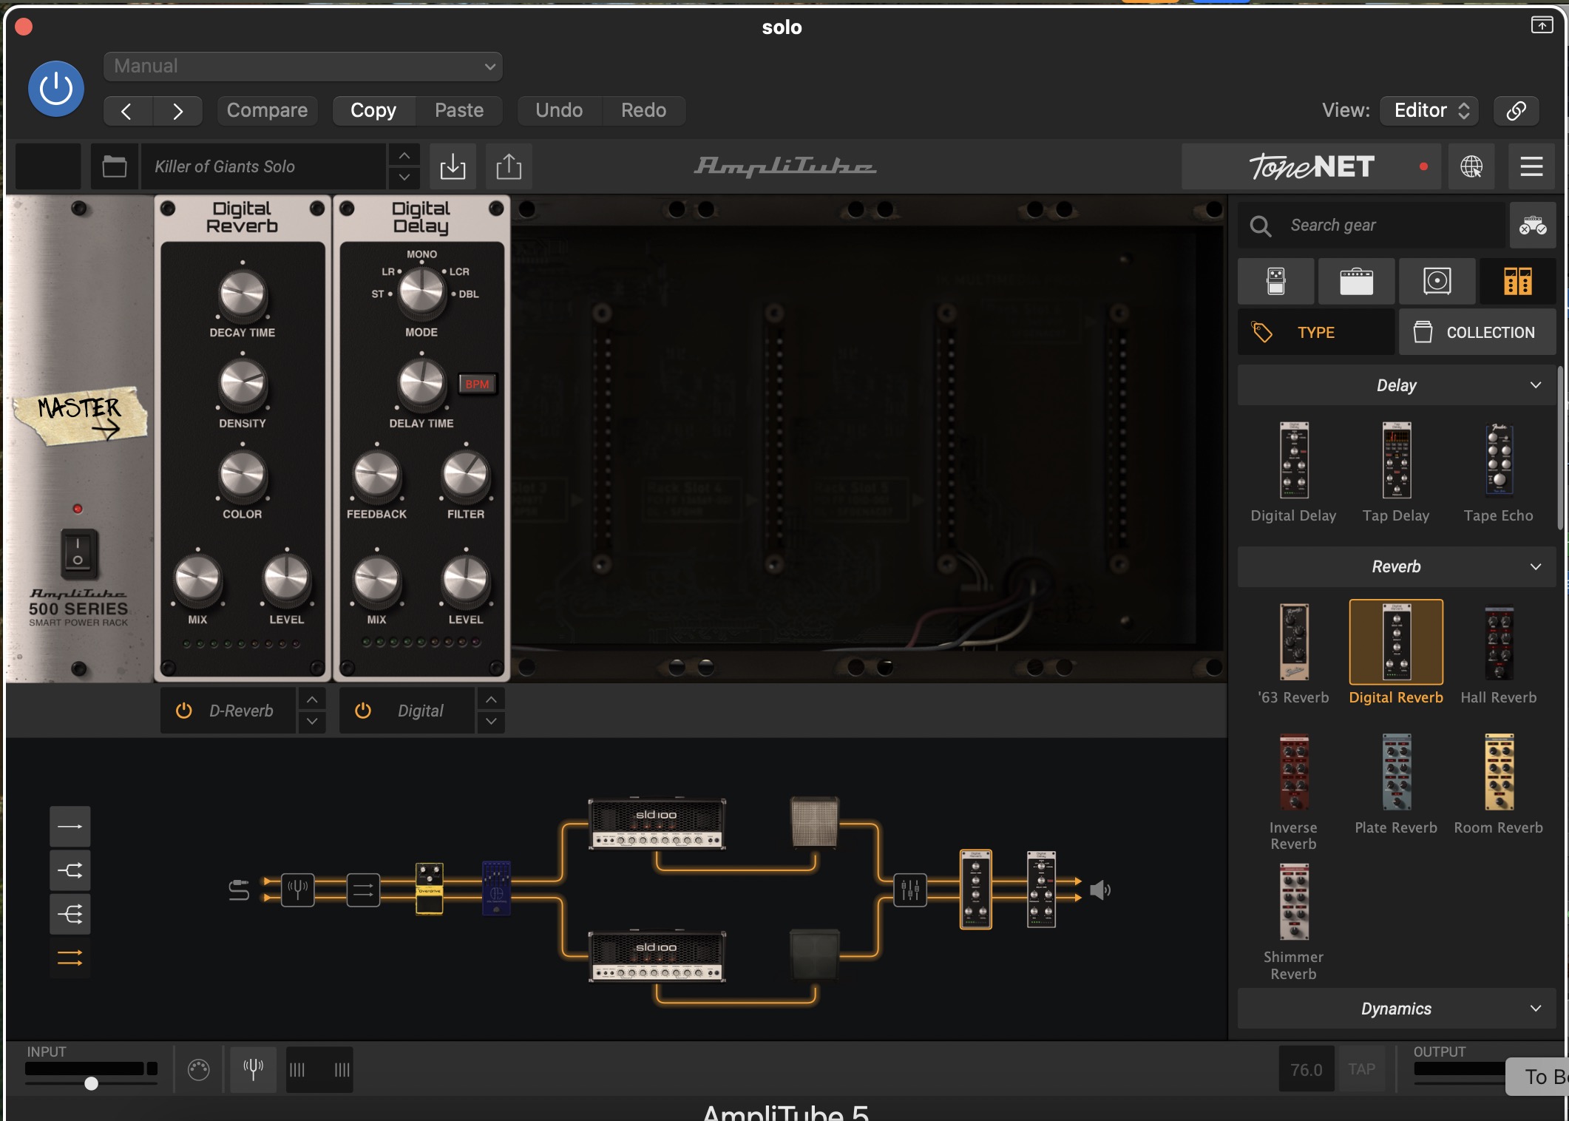Viewport: 1569px width, 1121px height.
Task: Open the mixer block in signal chain
Action: point(910,890)
